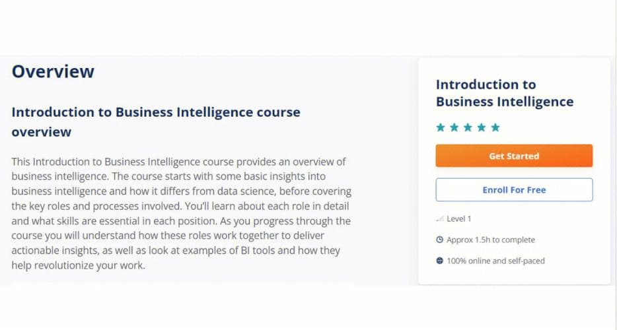This screenshot has height=330, width=617.
Task: Click the Approx 1.5h to complete text
Action: pyautogui.click(x=491, y=240)
